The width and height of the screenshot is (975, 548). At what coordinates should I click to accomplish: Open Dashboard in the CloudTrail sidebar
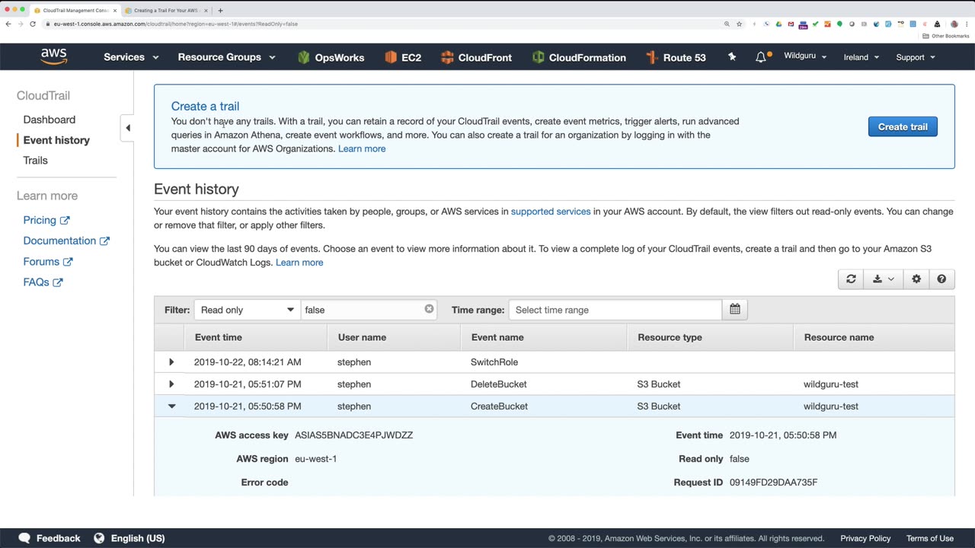point(50,119)
